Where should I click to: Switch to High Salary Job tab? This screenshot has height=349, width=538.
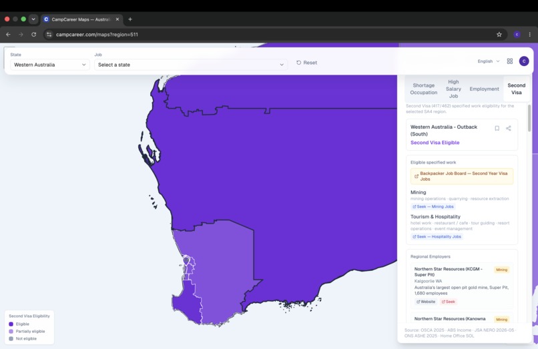click(453, 89)
